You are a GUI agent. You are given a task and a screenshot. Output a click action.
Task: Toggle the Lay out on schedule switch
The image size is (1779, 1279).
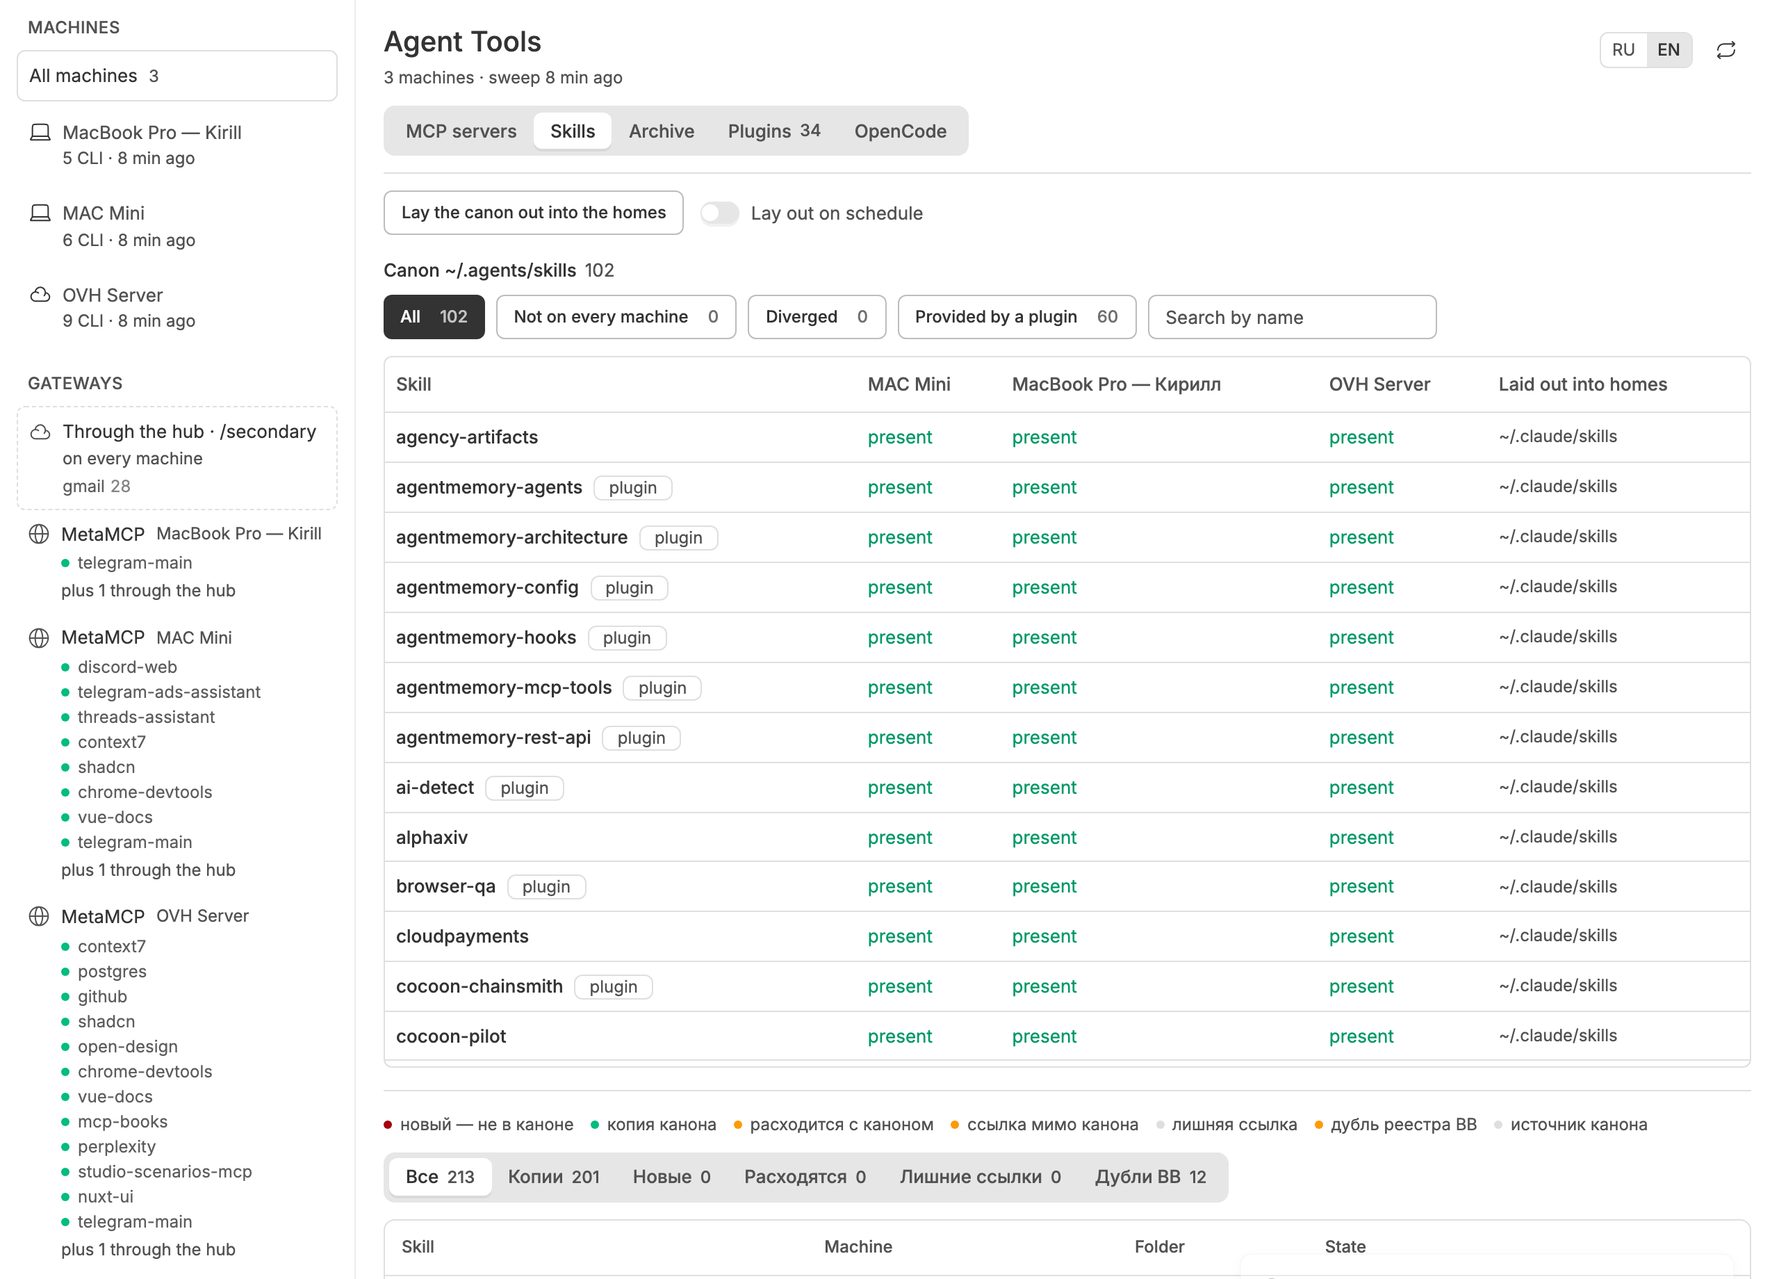[719, 213]
